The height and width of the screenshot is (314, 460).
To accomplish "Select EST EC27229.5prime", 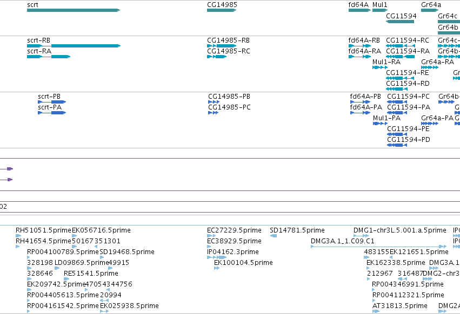I will point(211,236).
